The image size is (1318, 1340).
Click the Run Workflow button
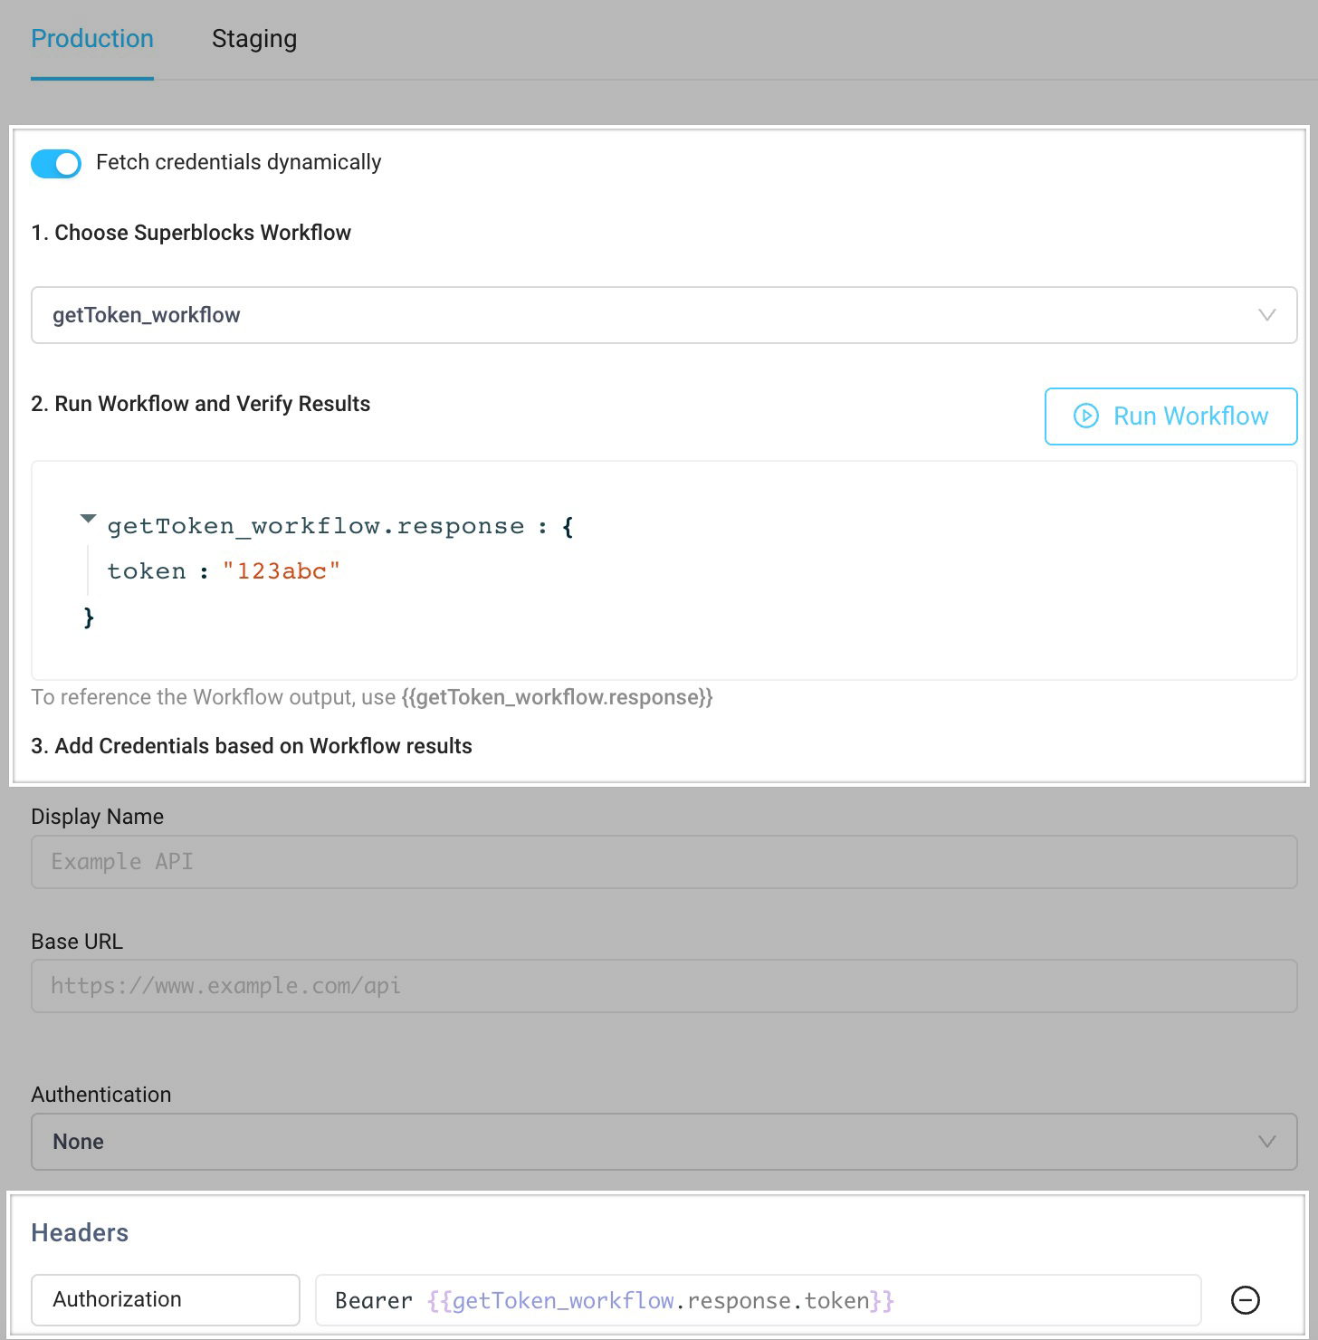[1170, 416]
